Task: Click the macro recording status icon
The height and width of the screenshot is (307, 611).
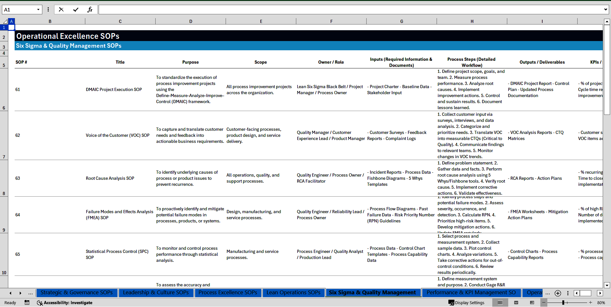Action: click(x=27, y=303)
